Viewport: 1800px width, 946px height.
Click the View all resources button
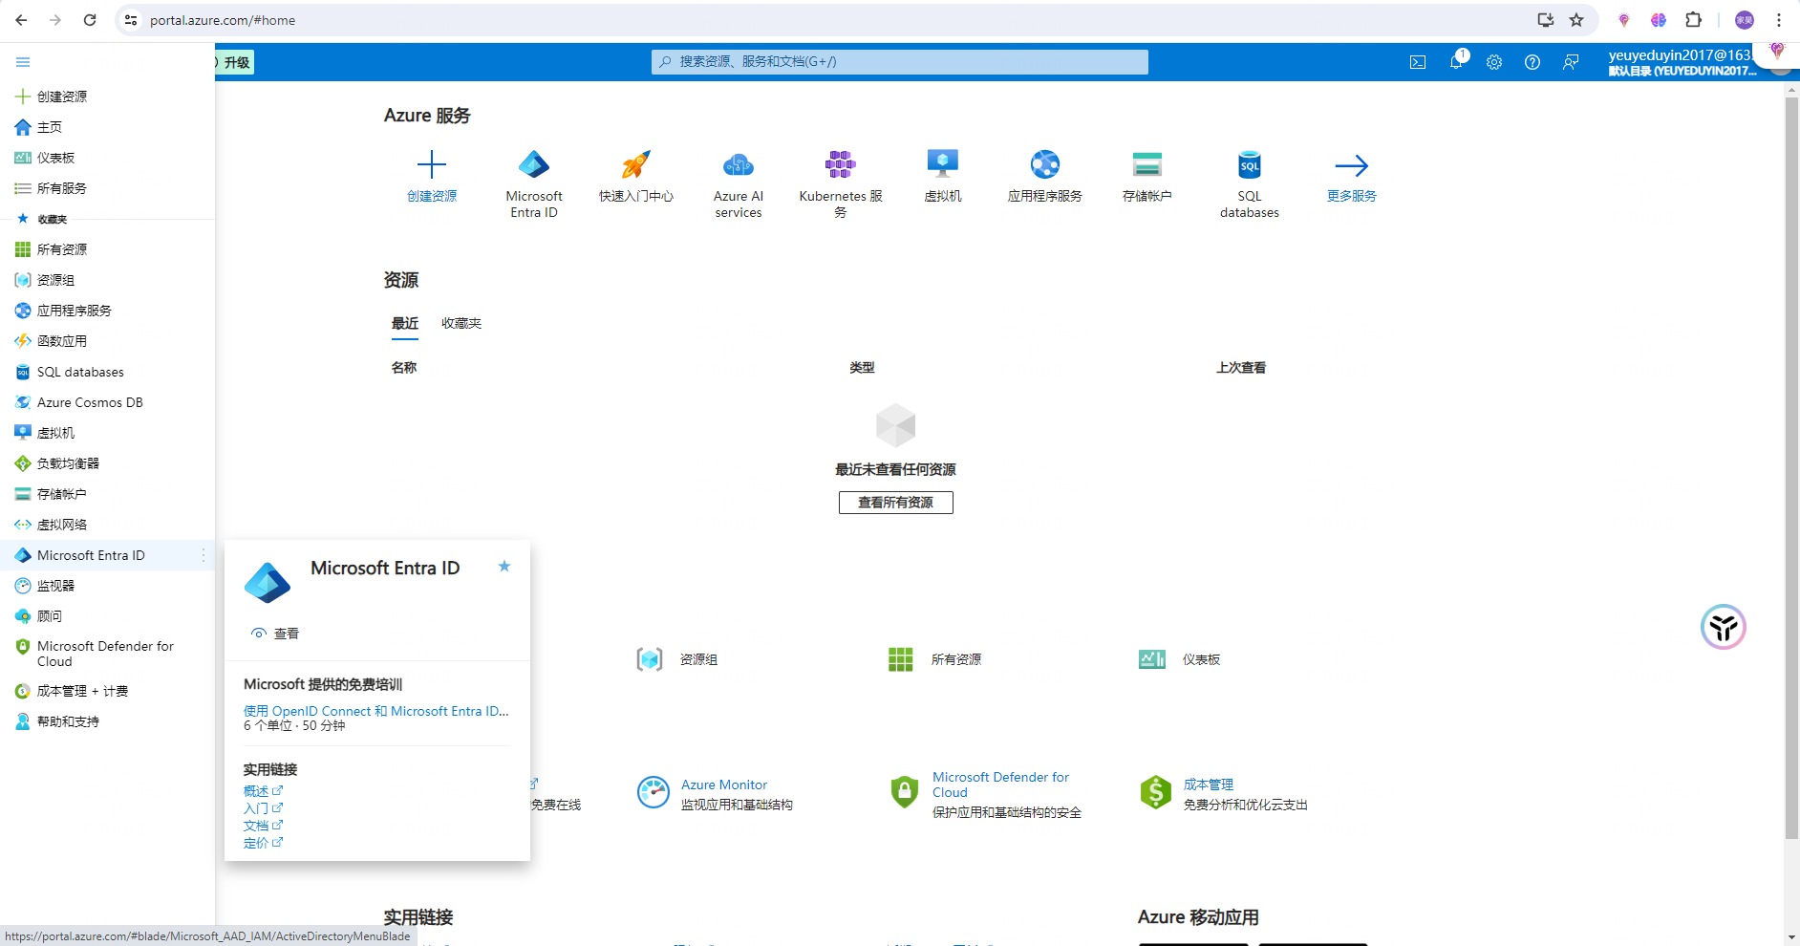[896, 503]
